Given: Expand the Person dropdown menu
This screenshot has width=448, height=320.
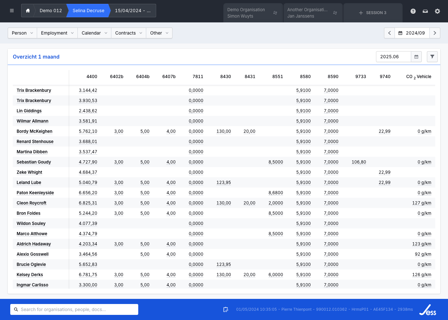Looking at the screenshot, I should 22,33.
